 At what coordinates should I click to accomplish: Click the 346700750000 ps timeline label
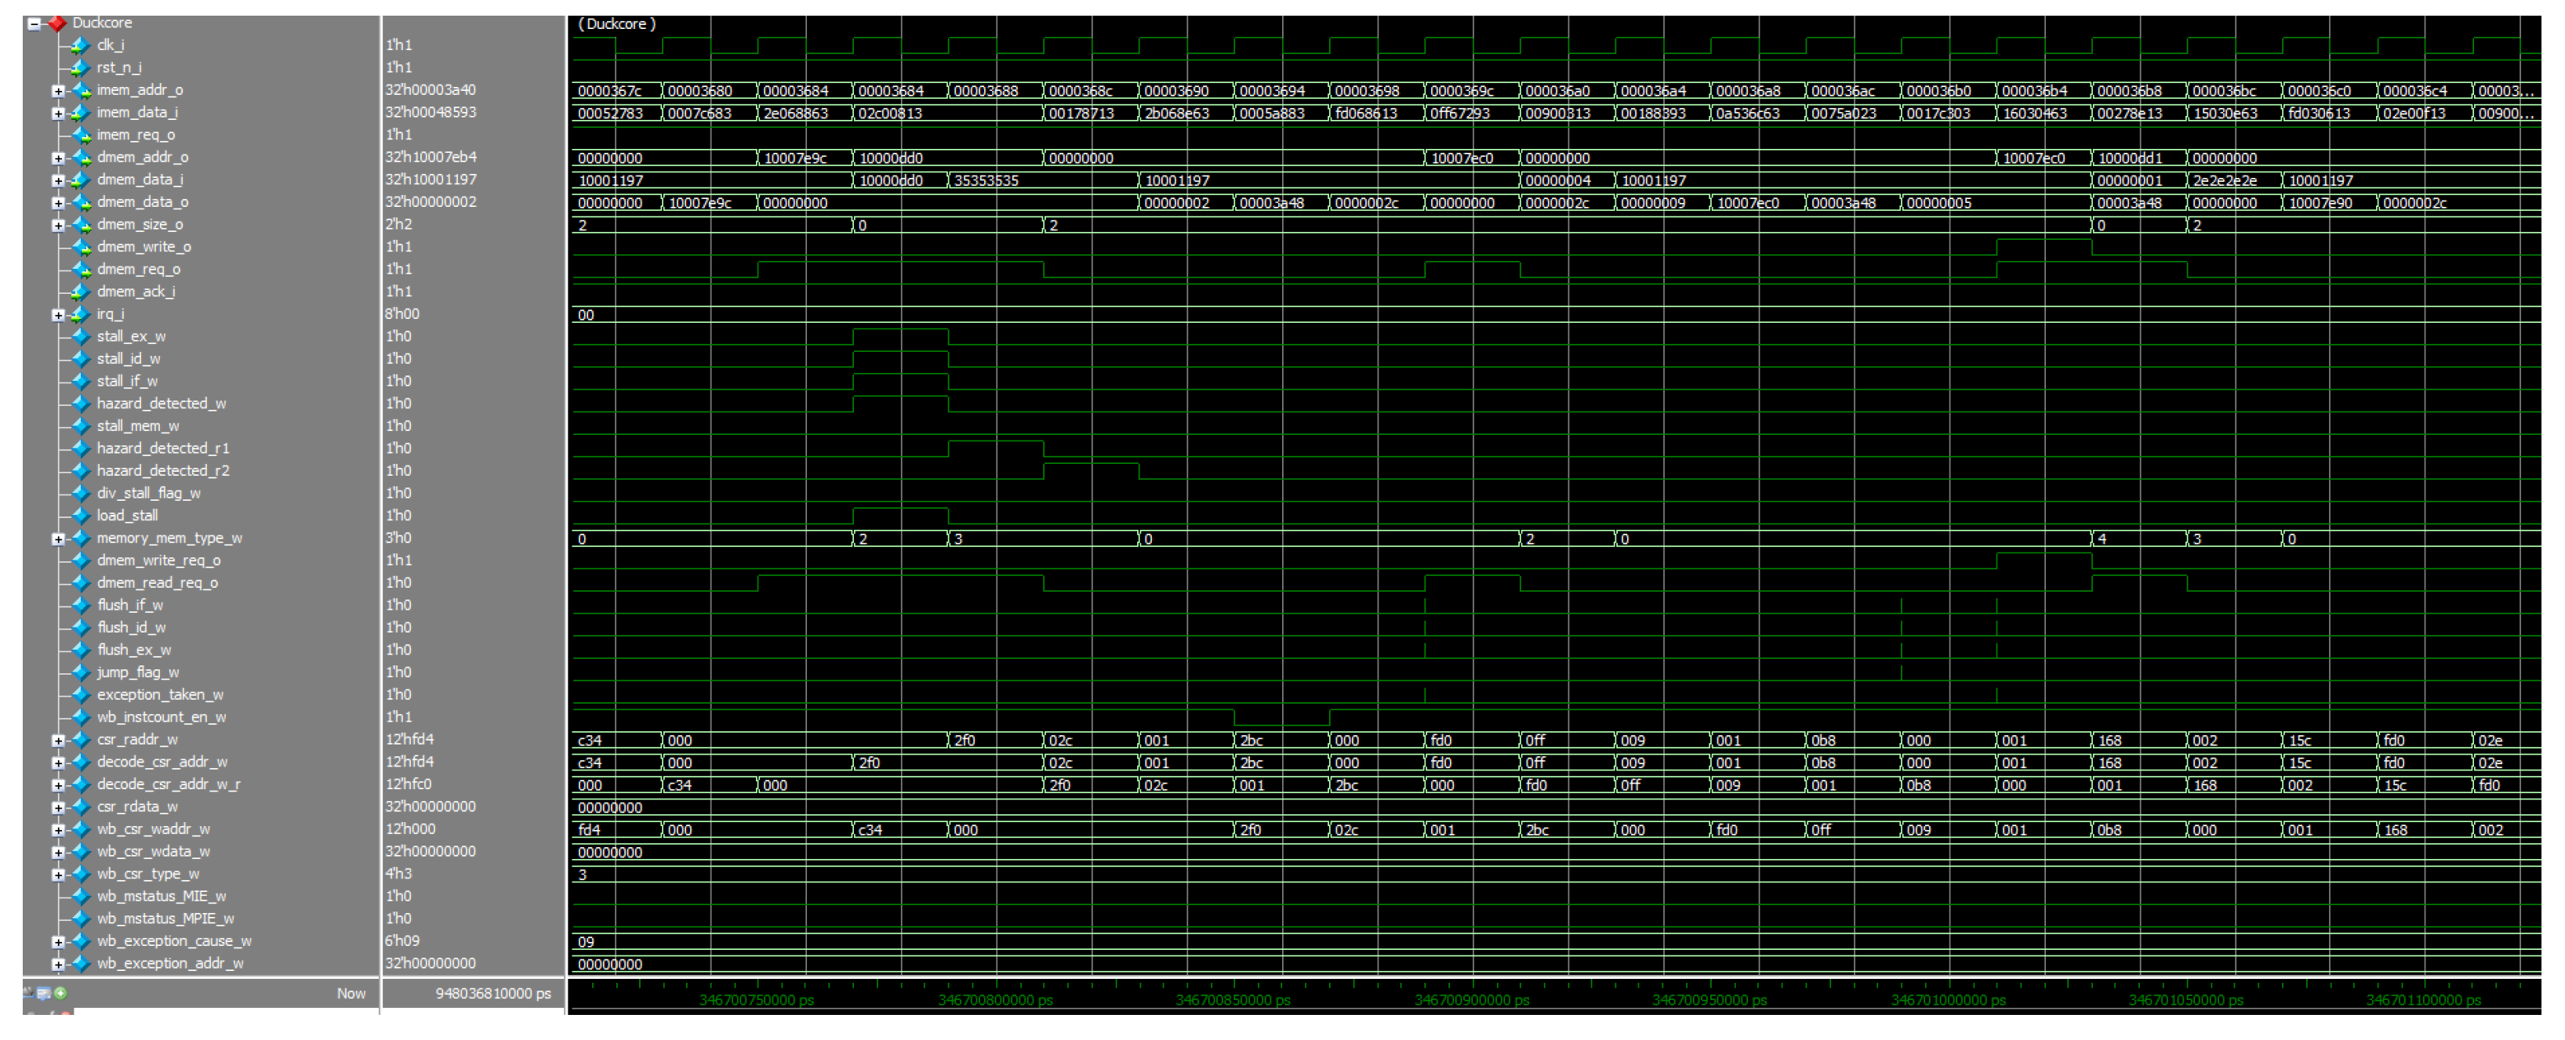point(757,1000)
